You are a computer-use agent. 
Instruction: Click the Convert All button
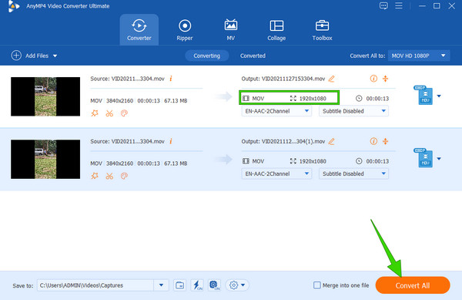[413, 285]
